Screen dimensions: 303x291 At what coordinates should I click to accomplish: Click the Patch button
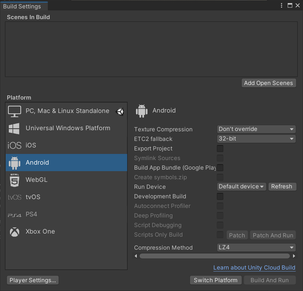click(237, 235)
